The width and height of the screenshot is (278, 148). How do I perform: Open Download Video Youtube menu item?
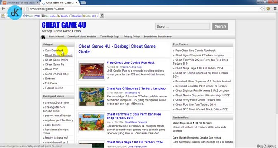[82, 37]
